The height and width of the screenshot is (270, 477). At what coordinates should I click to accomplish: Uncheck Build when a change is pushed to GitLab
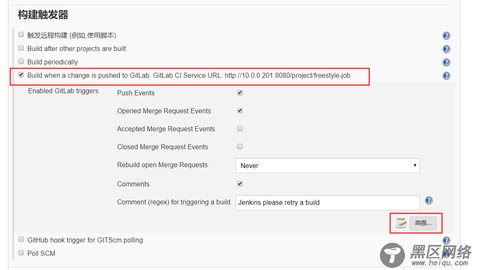(21, 75)
